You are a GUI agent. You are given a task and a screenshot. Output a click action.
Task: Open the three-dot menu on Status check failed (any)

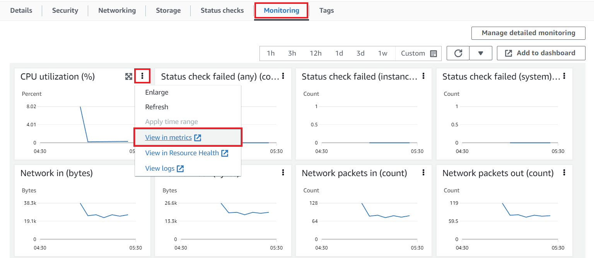click(283, 76)
